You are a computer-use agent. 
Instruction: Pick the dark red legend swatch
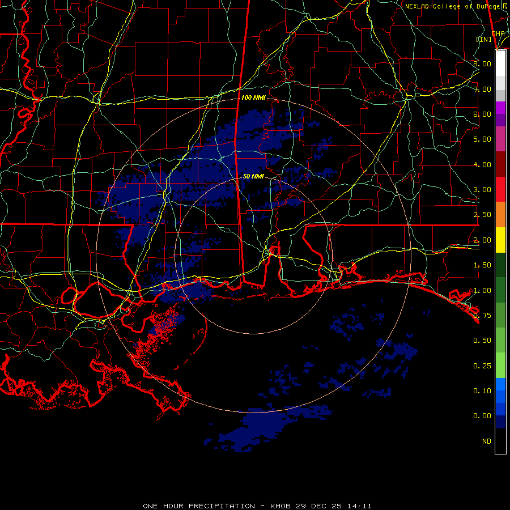[x=500, y=164]
